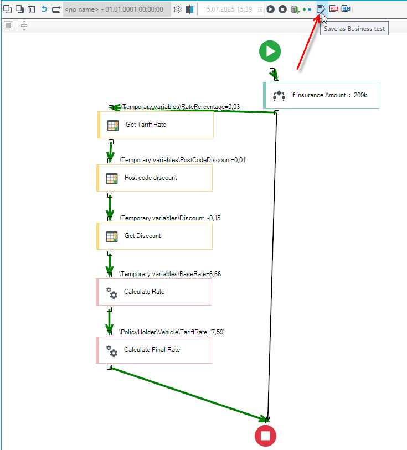This screenshot has width=407, height=450.
Task: Click the red XML export icon
Action: tap(333, 9)
